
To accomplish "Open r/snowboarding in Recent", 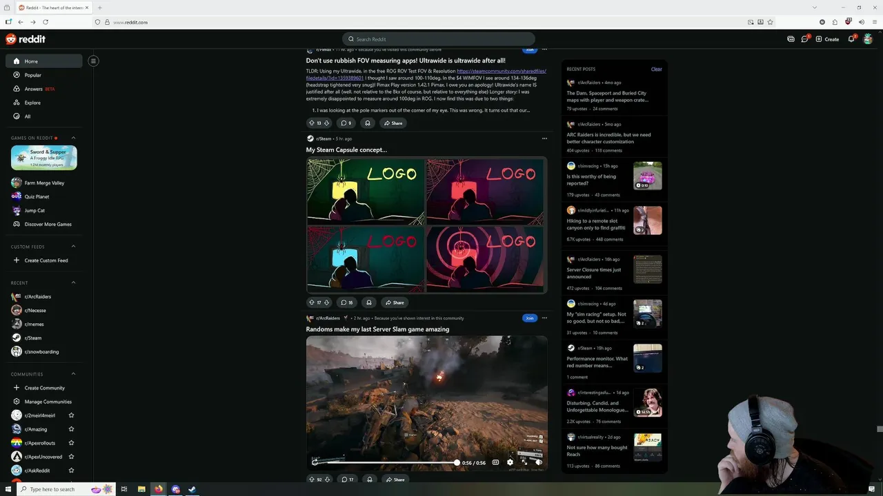I will pyautogui.click(x=44, y=351).
